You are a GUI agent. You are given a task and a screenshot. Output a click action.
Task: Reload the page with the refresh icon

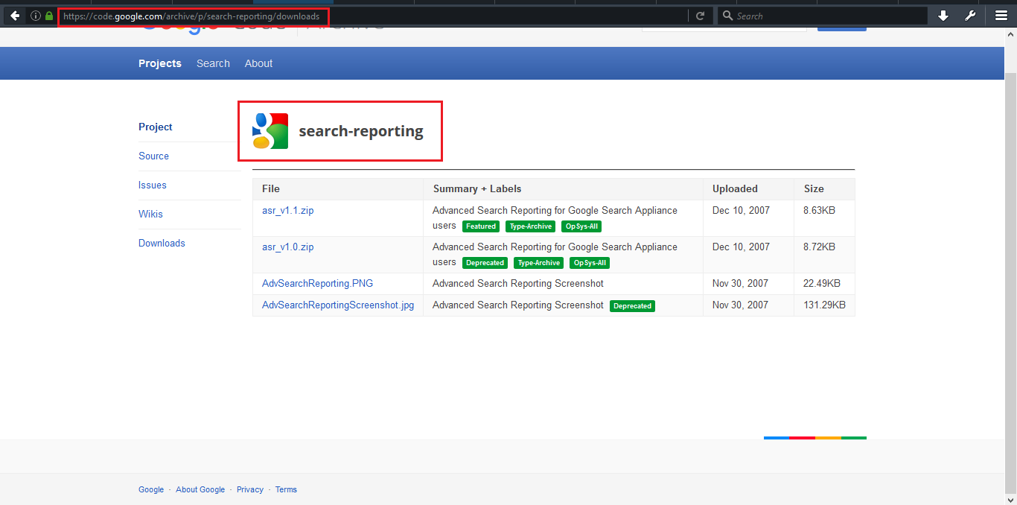700,16
